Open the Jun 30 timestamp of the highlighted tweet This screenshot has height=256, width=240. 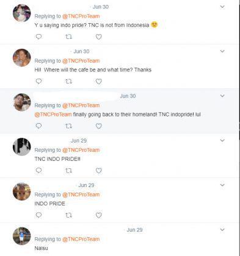[128, 96]
